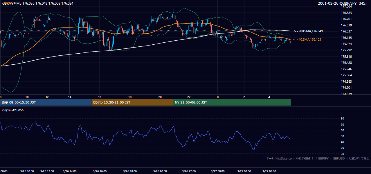Click RSI level 60 on the axis
371x174 pixels.
point(342,130)
